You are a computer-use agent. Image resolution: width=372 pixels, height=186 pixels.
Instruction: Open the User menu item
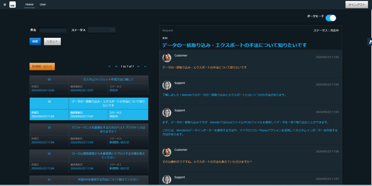tap(43, 4)
